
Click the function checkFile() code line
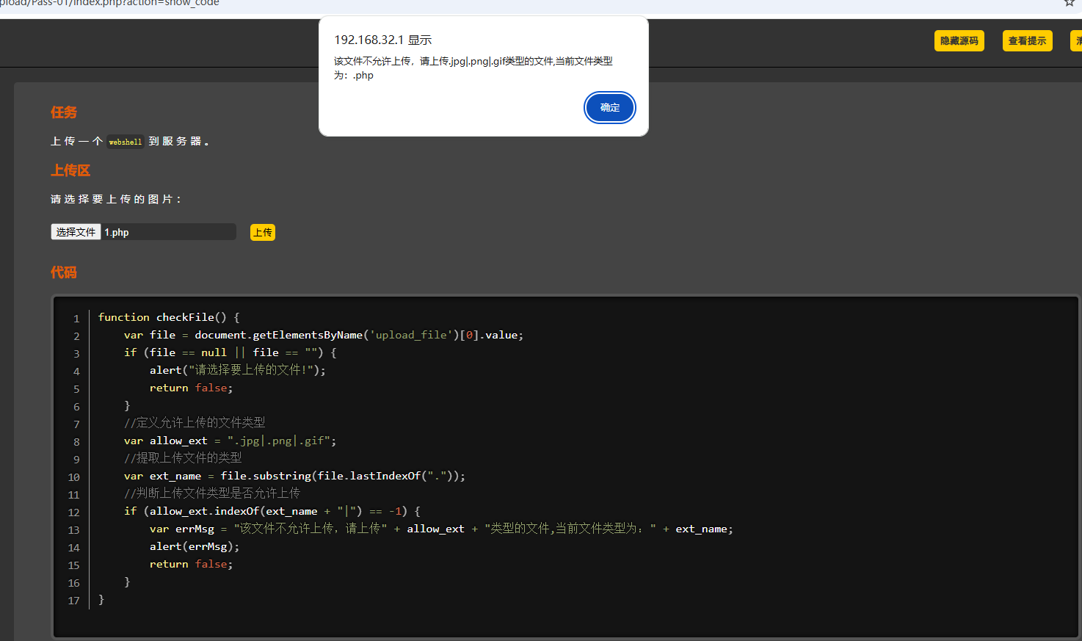coord(169,317)
